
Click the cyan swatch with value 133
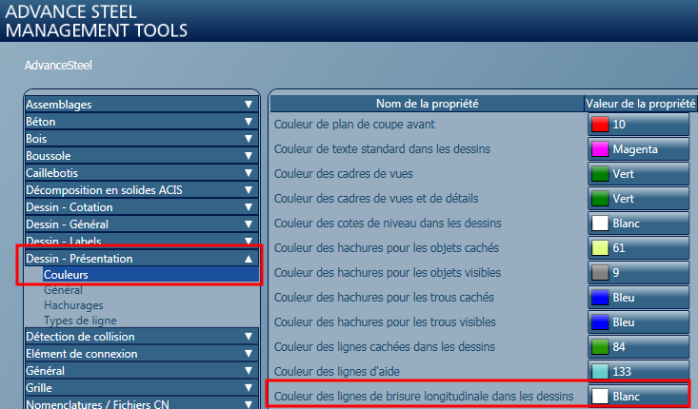point(600,372)
